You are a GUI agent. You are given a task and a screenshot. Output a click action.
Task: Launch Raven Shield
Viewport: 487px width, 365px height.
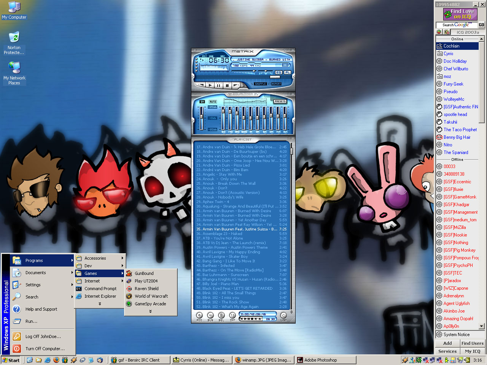point(151,289)
